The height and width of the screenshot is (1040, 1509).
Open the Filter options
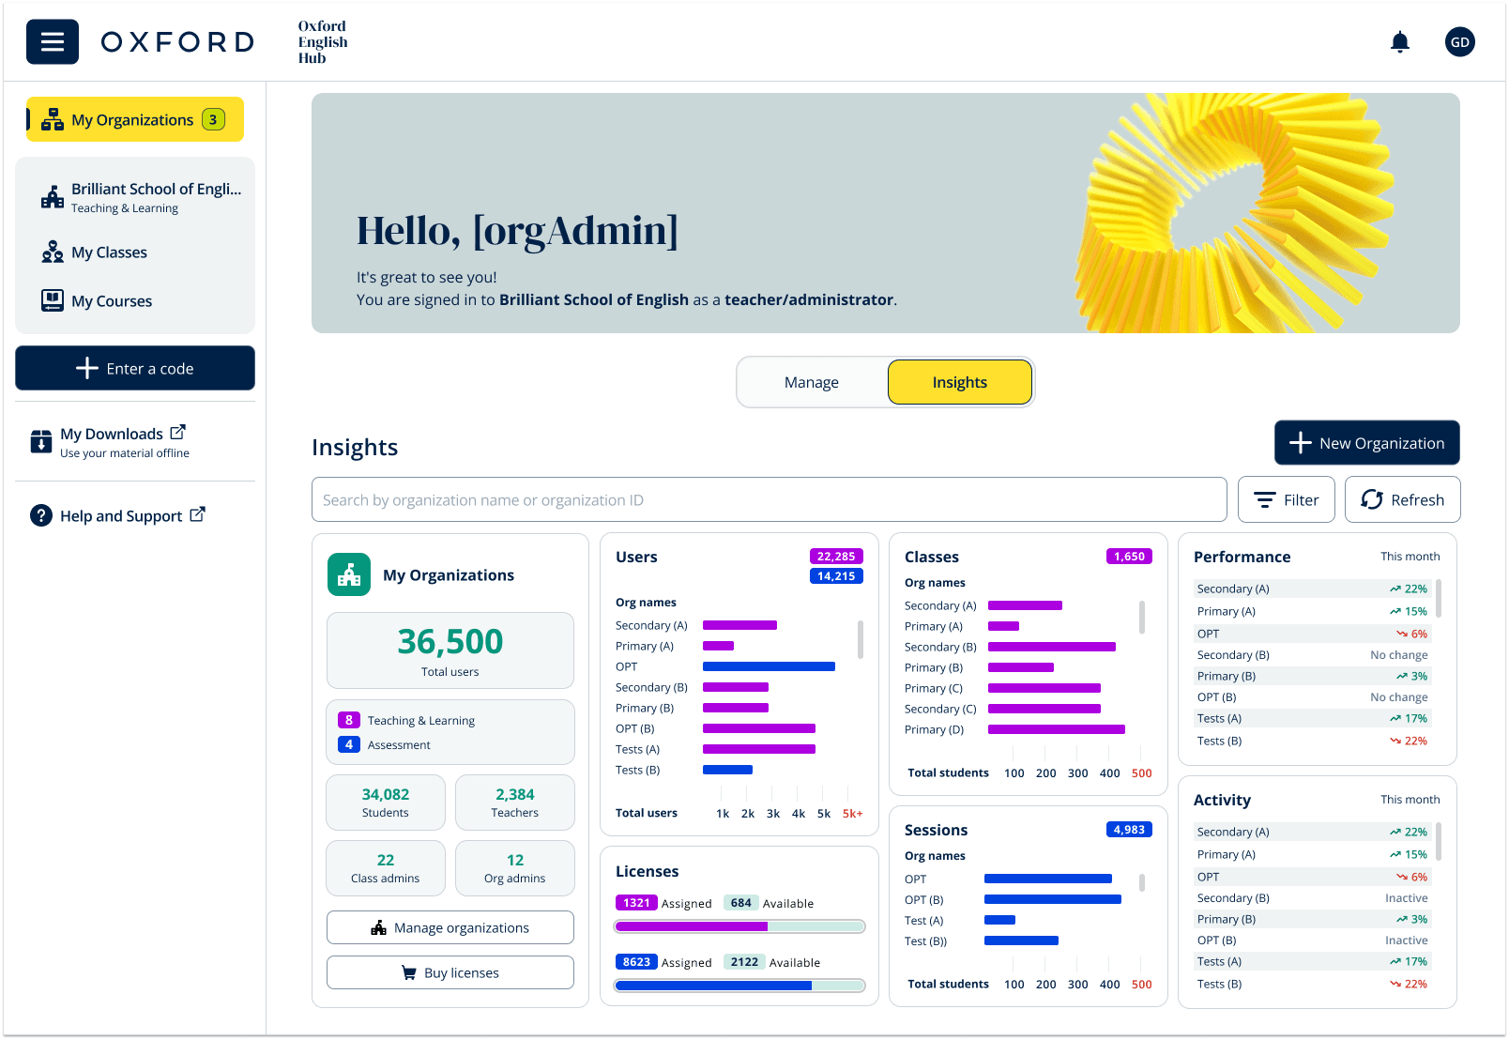pyautogui.click(x=1286, y=499)
